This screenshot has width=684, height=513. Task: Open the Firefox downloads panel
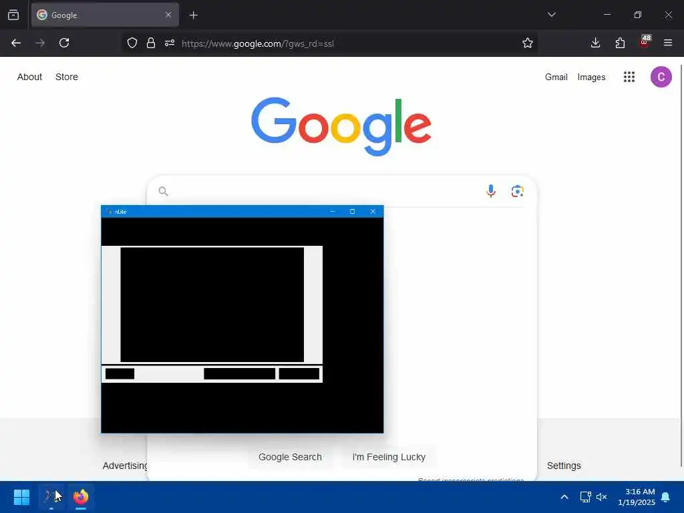click(595, 43)
